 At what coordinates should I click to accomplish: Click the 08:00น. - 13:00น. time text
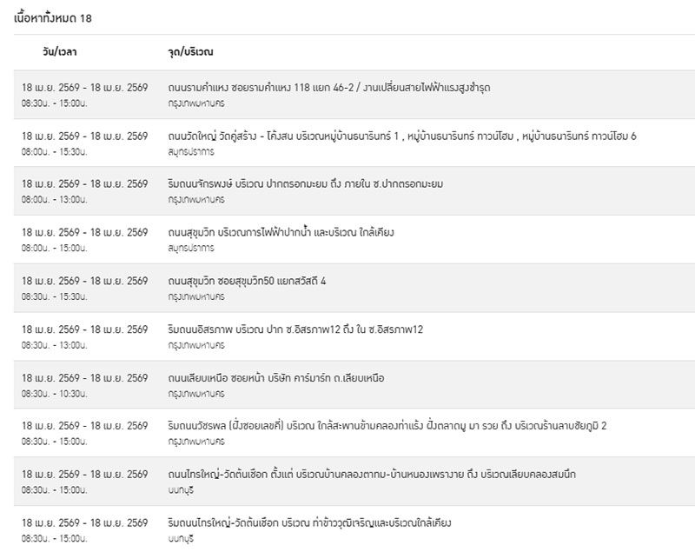(x=54, y=199)
